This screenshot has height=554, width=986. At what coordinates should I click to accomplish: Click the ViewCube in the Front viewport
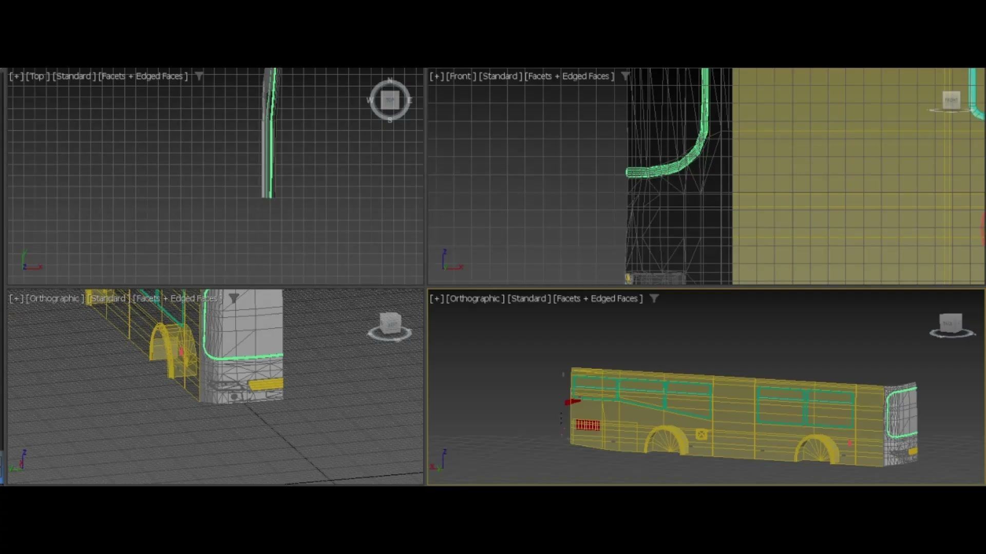click(x=951, y=100)
